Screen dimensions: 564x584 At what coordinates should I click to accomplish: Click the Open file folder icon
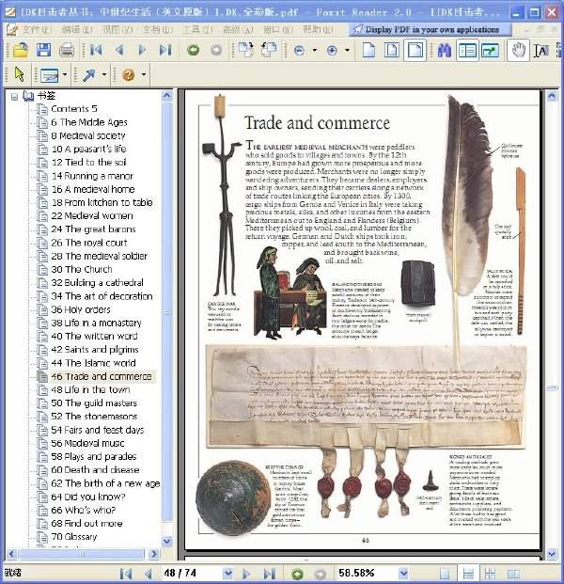(x=21, y=50)
